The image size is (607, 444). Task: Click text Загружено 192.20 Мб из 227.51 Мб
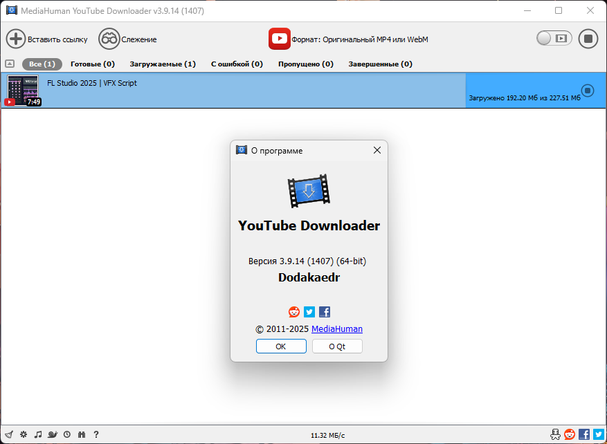coord(525,98)
